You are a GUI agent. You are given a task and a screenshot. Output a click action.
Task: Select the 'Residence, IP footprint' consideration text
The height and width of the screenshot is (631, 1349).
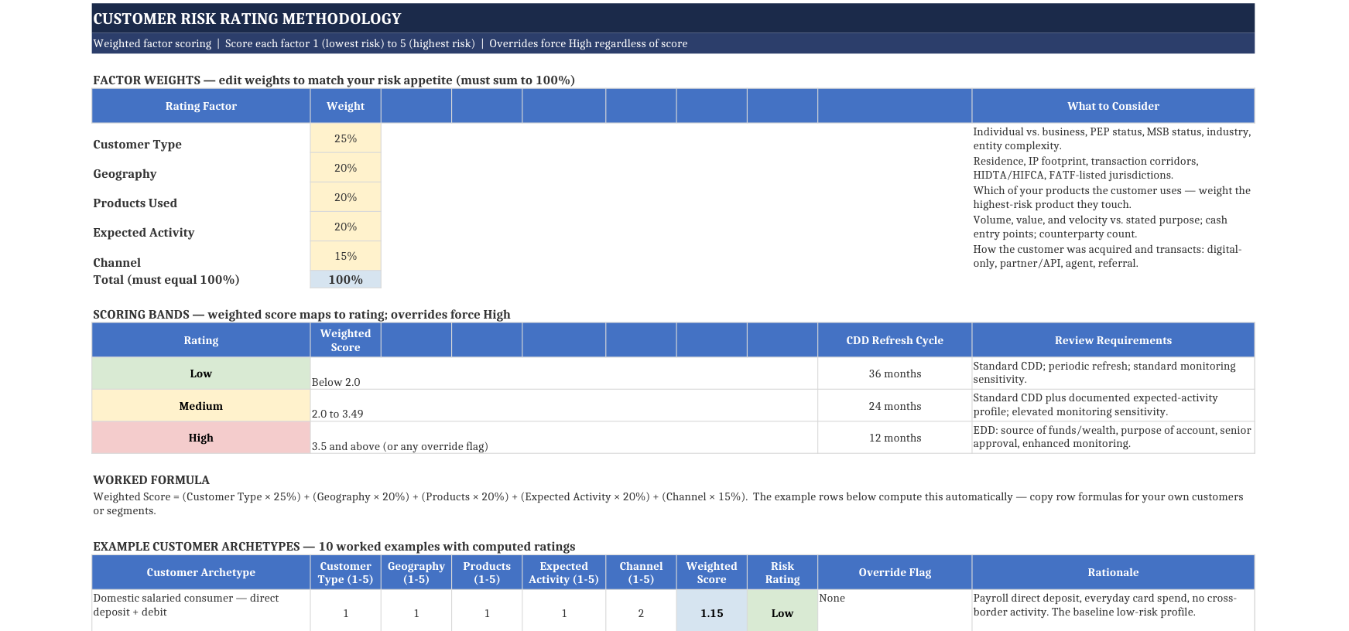(x=1086, y=168)
